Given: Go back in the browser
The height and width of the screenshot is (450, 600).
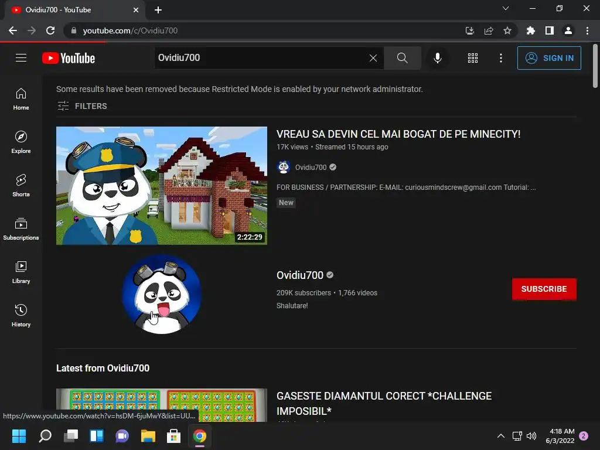Looking at the screenshot, I should coord(13,30).
